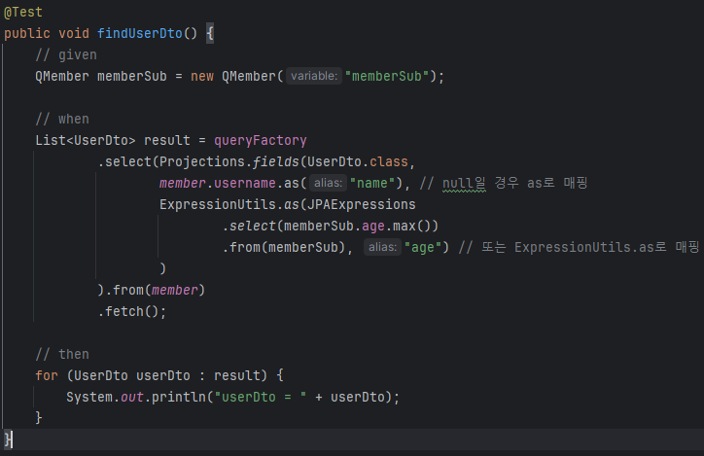704x456 pixels.
Task: Click the @Test annotation
Action: tap(23, 12)
